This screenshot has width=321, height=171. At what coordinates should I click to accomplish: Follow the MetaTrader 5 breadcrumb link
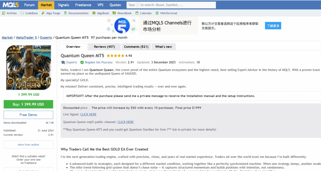26,38
